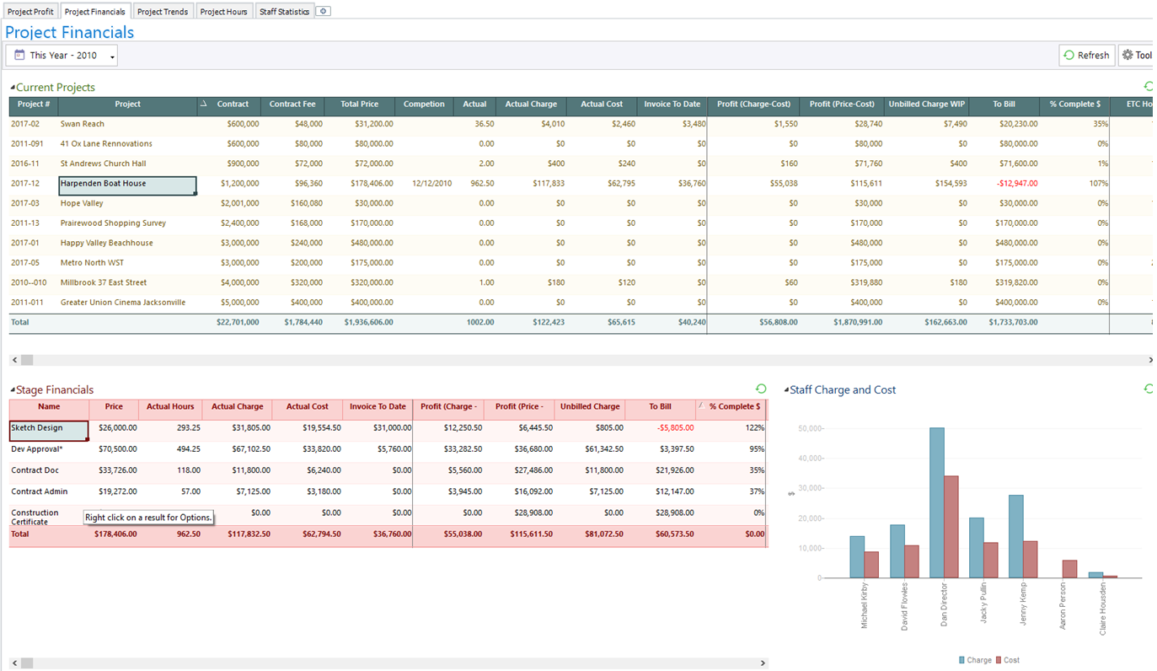Select the Sketch Design stage row
The width and height of the screenshot is (1157, 671).
48,427
